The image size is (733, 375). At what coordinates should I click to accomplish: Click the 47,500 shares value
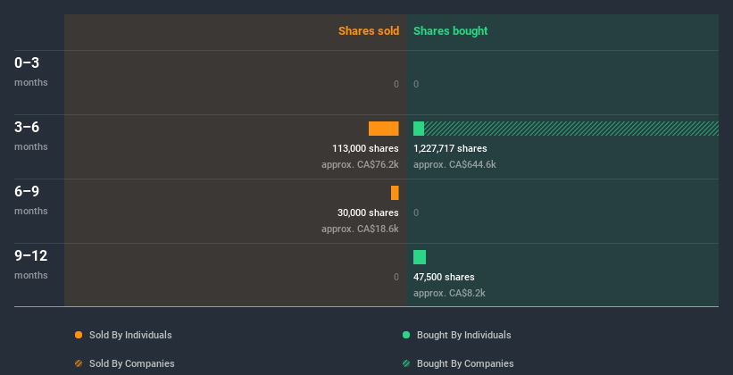coord(444,277)
